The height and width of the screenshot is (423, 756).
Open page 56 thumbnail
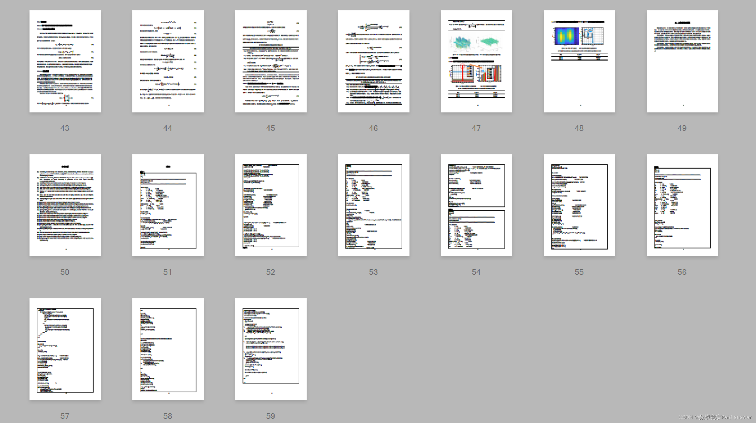(682, 205)
